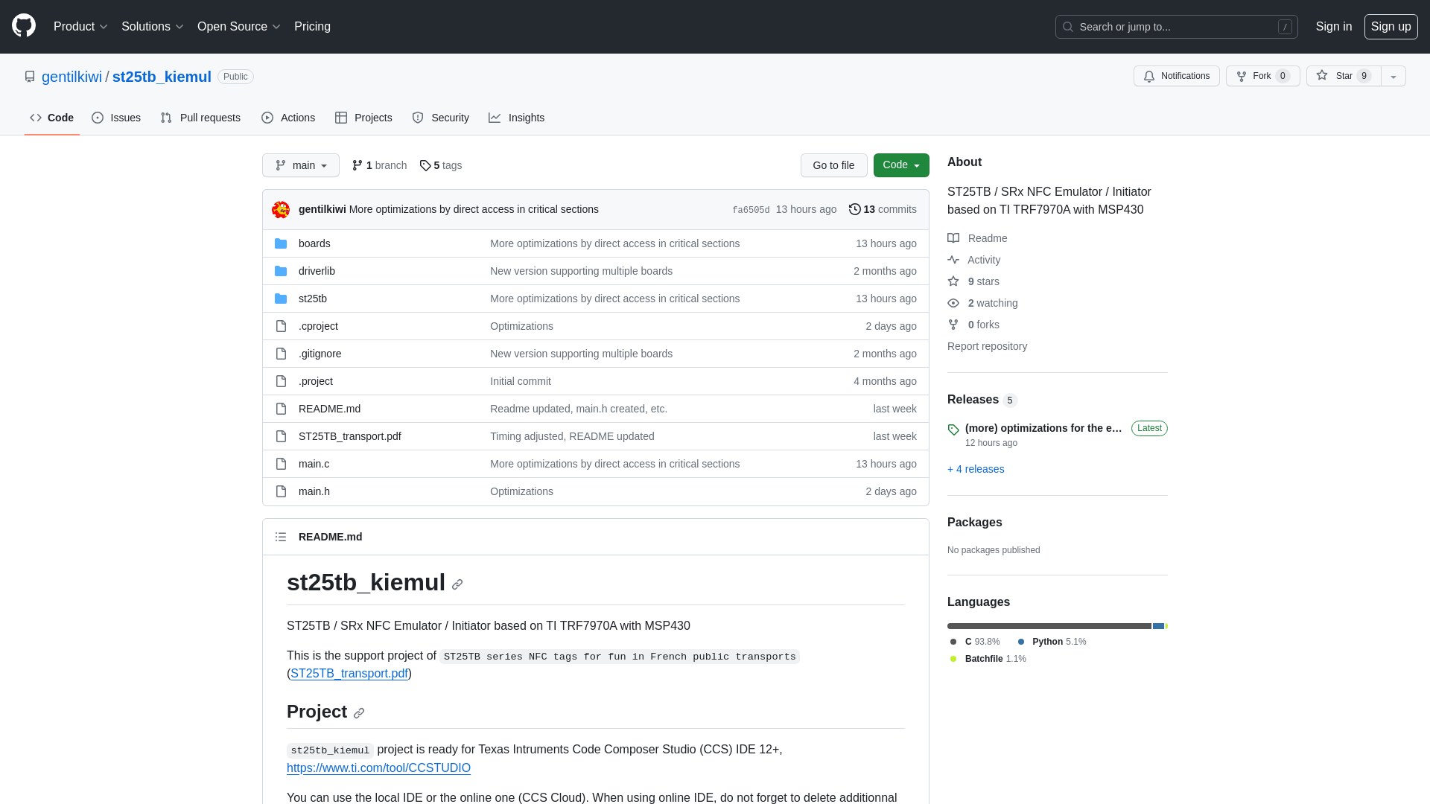This screenshot has width=1430, height=804.
Task: Click the .cproject file icon
Action: click(281, 326)
